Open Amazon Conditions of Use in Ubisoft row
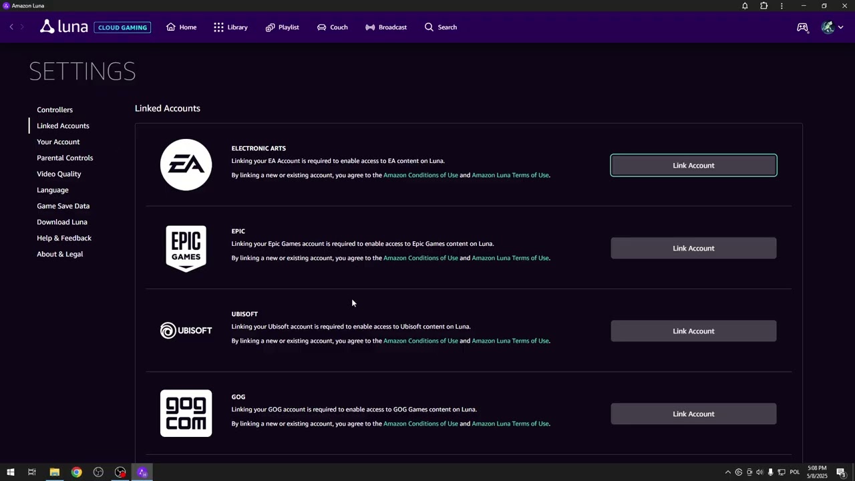The height and width of the screenshot is (481, 855). pyautogui.click(x=421, y=341)
